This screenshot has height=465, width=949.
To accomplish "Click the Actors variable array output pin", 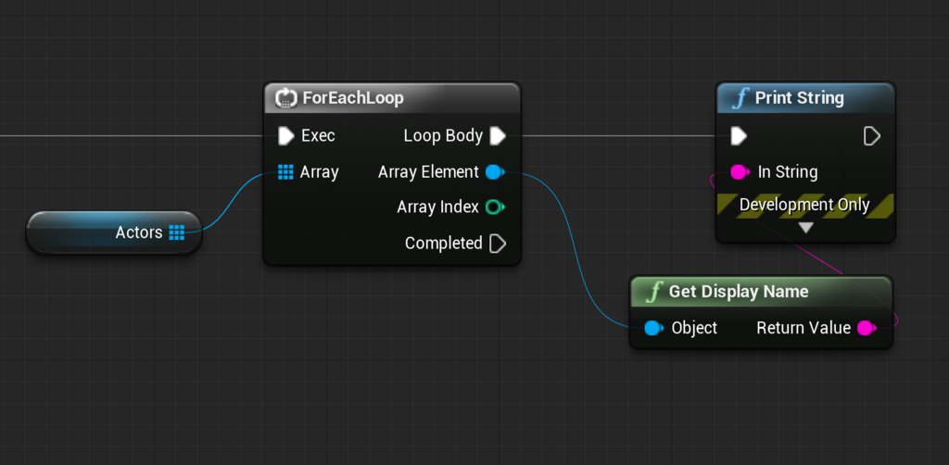I will (x=177, y=232).
